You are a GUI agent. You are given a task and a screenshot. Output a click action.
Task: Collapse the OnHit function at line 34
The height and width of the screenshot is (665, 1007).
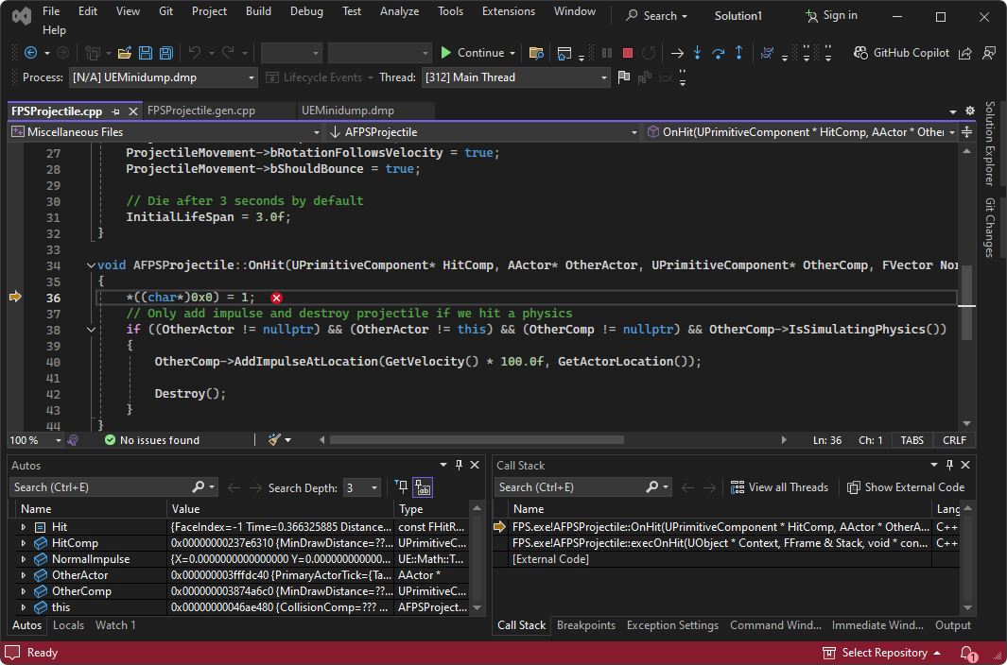(91, 264)
